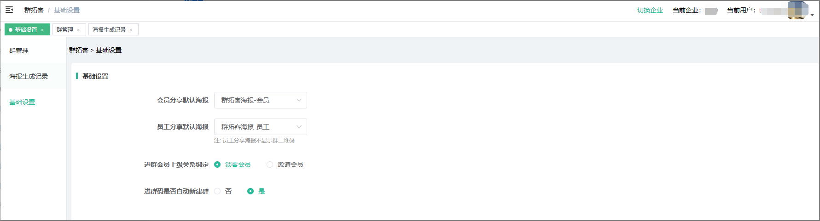Open user menu caret at top right
This screenshot has height=221, width=820.
[x=812, y=15]
